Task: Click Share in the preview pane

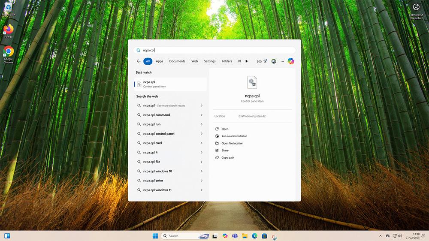Action: [x=225, y=151]
